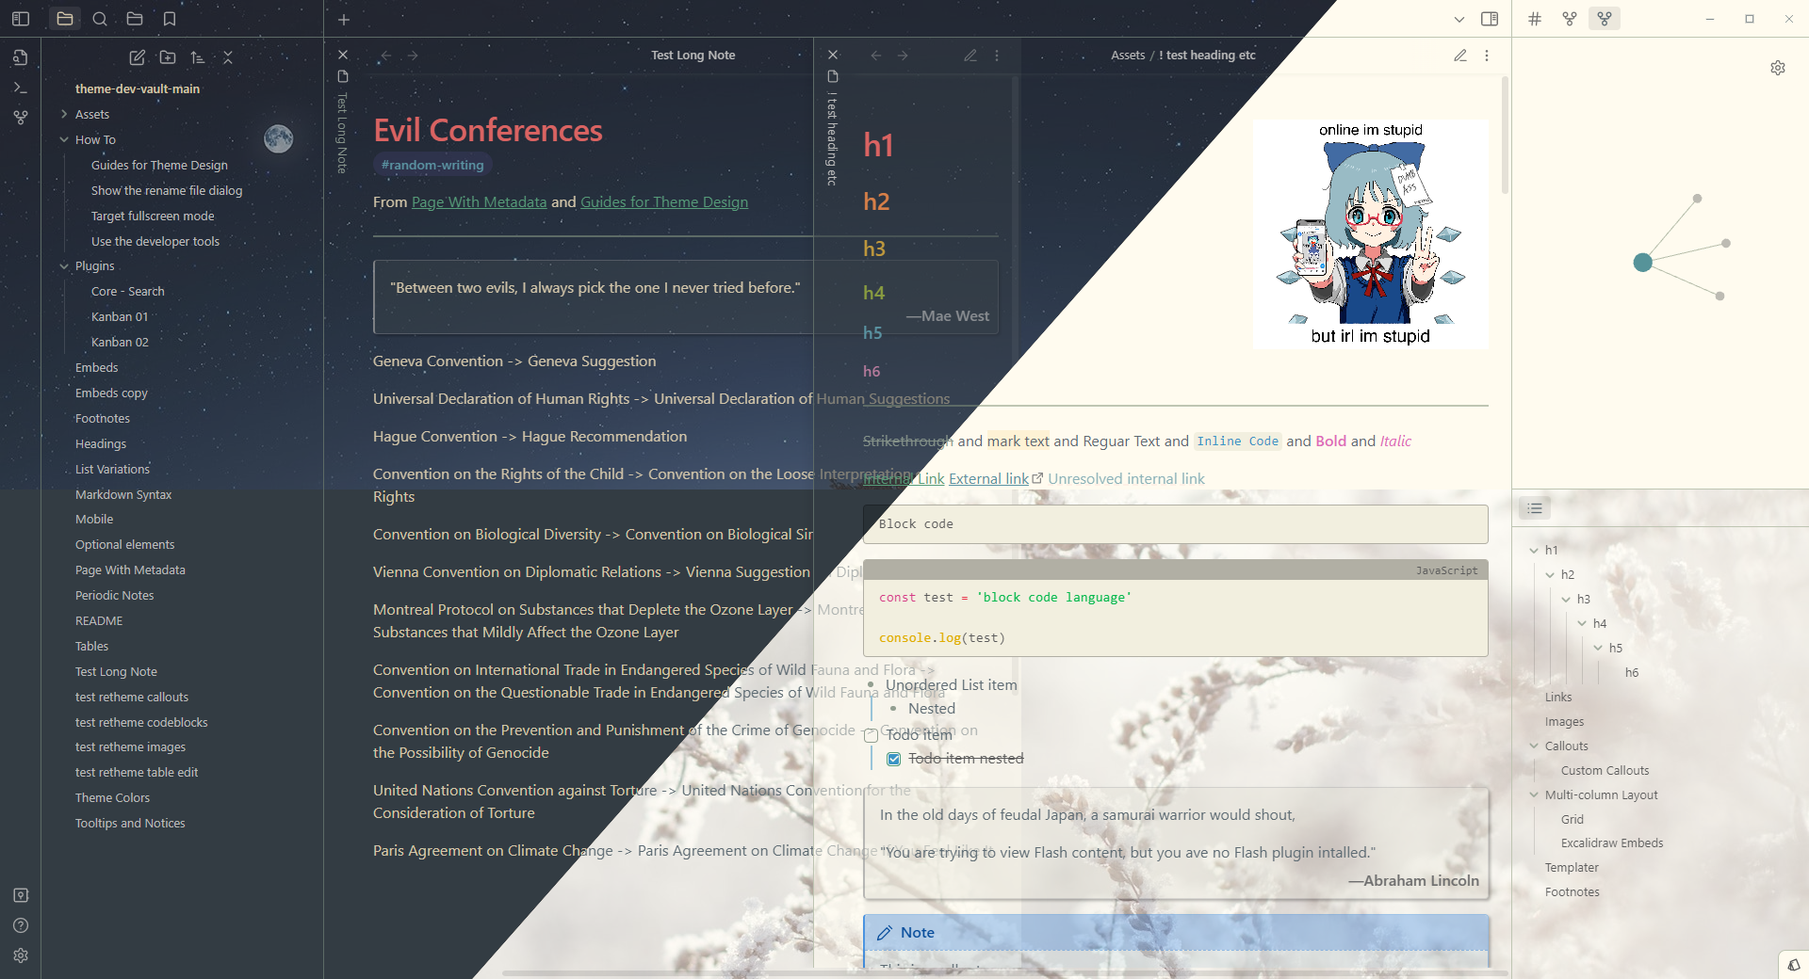Check the Todo item checkbox
Image resolution: width=1809 pixels, height=979 pixels.
tap(872, 735)
